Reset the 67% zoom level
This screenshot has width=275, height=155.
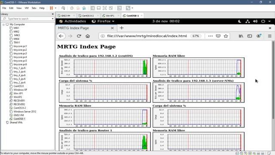pos(196,36)
